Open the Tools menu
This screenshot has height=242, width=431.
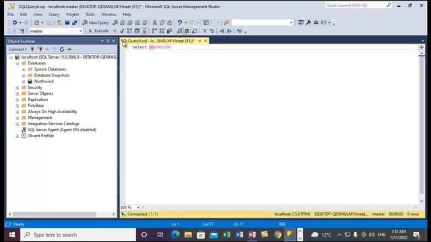(x=90, y=14)
